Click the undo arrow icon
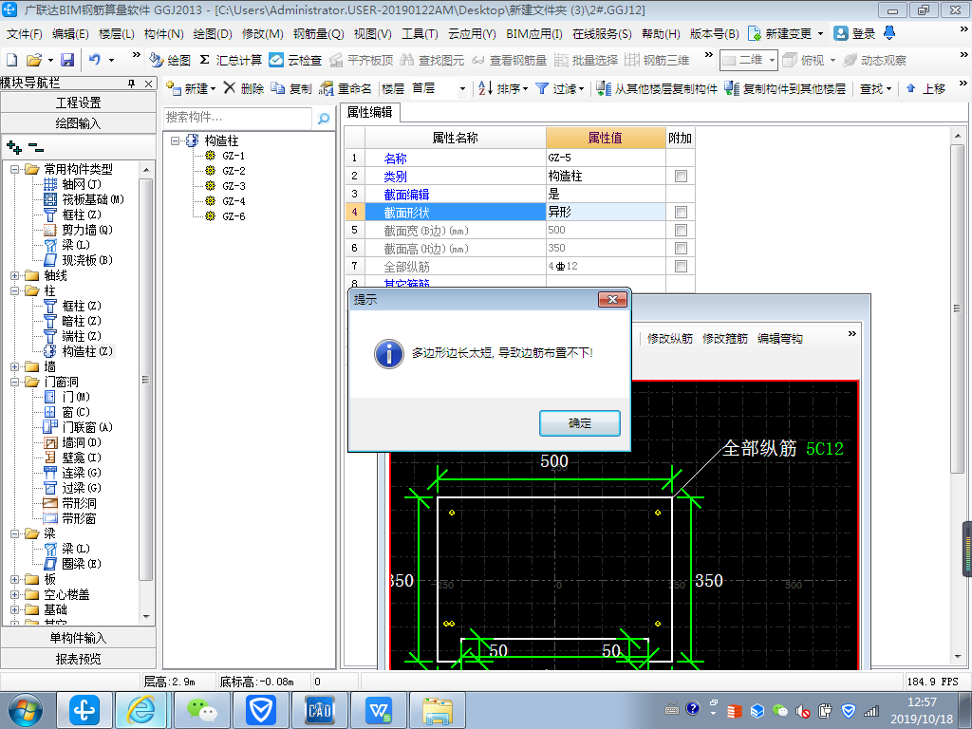Image resolution: width=972 pixels, height=729 pixels. [x=94, y=60]
